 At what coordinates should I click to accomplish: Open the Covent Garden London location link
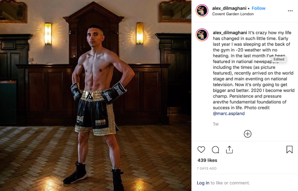(x=233, y=14)
